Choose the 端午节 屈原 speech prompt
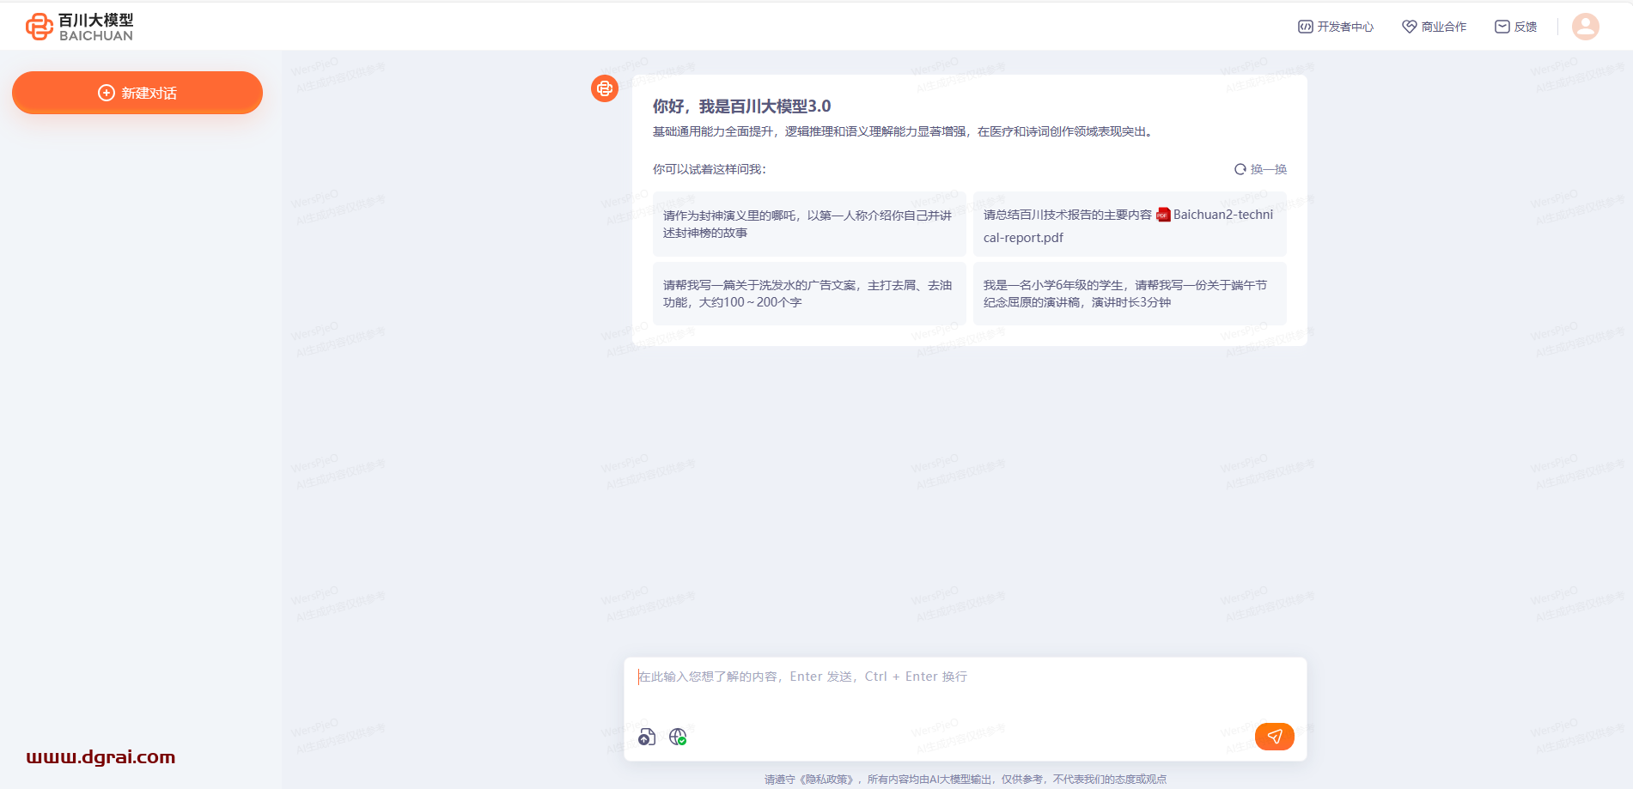The width and height of the screenshot is (1633, 789). pyautogui.click(x=1130, y=294)
